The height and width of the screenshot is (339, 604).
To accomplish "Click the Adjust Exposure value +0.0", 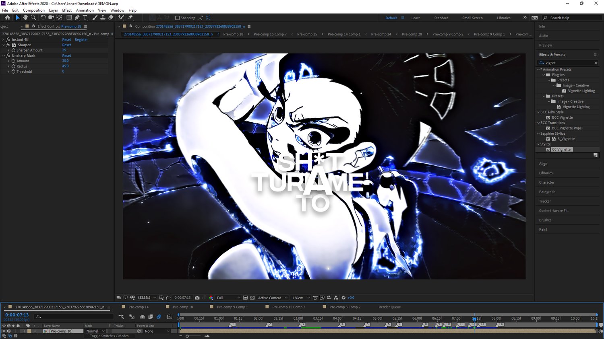I will tap(351, 298).
